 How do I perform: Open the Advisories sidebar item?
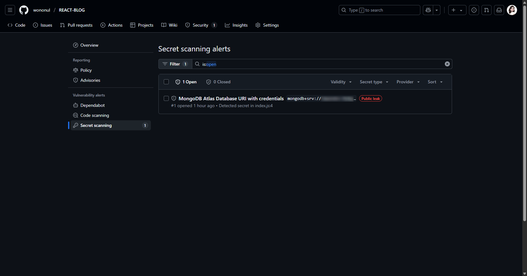point(111,80)
